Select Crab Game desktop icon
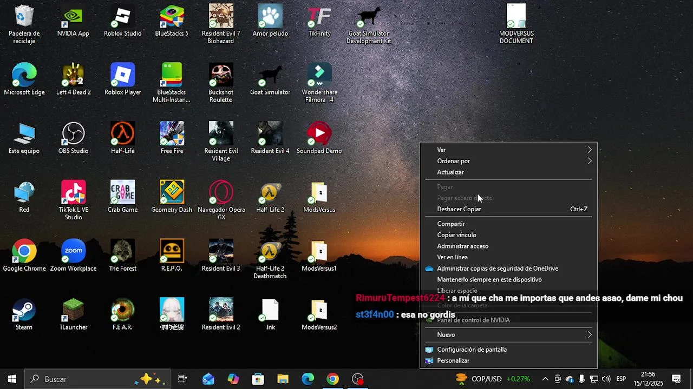 [x=123, y=198]
